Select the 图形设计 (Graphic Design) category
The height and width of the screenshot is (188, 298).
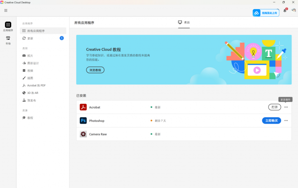point(31,63)
